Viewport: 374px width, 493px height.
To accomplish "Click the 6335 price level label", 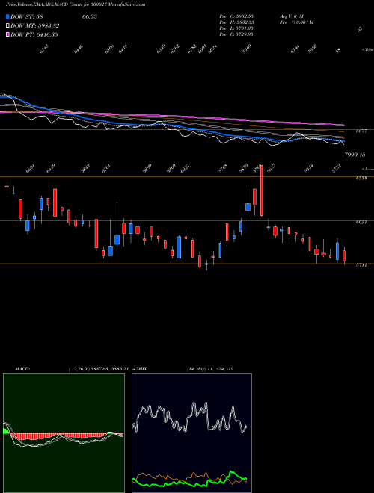I will [x=361, y=179].
